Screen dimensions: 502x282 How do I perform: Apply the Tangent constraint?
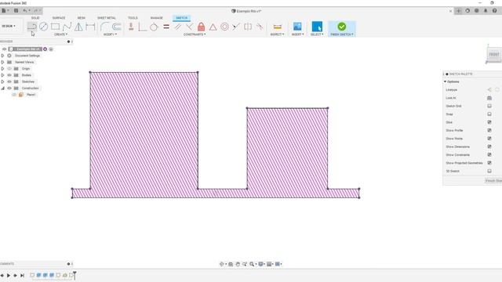tap(154, 27)
